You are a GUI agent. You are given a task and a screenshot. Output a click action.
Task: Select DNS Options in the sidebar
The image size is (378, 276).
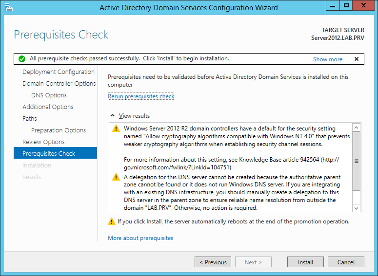(x=49, y=95)
